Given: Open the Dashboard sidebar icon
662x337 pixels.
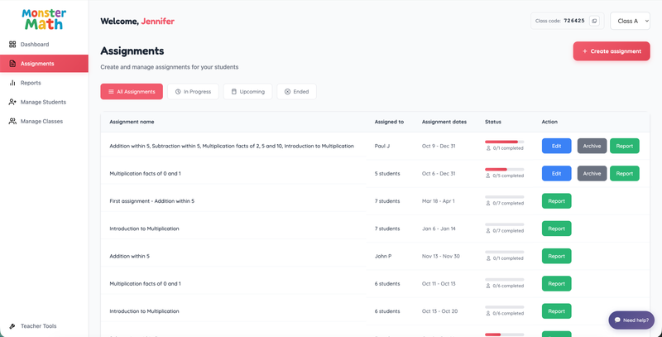Looking at the screenshot, I should (12, 45).
